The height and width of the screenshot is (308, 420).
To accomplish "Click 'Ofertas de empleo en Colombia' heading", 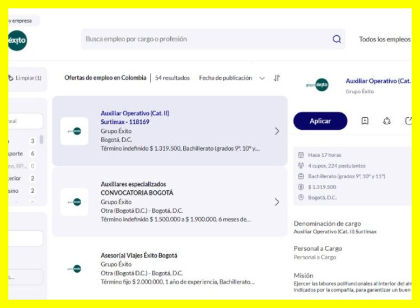I will click(105, 78).
